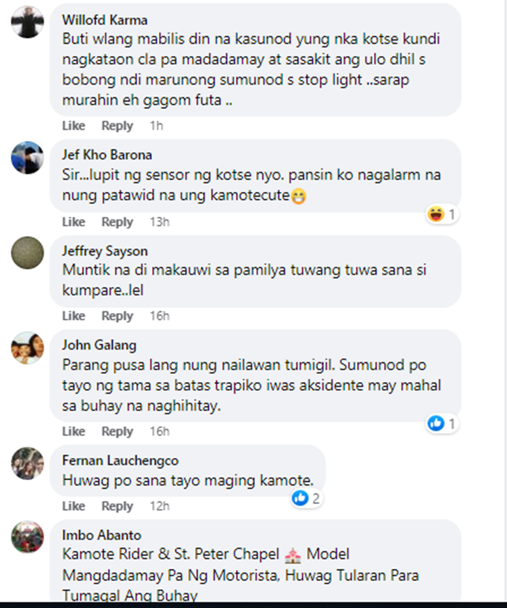The height and width of the screenshot is (608, 507).
Task: Open Fernan Lauchengco's avatar
Action: pyautogui.click(x=27, y=463)
